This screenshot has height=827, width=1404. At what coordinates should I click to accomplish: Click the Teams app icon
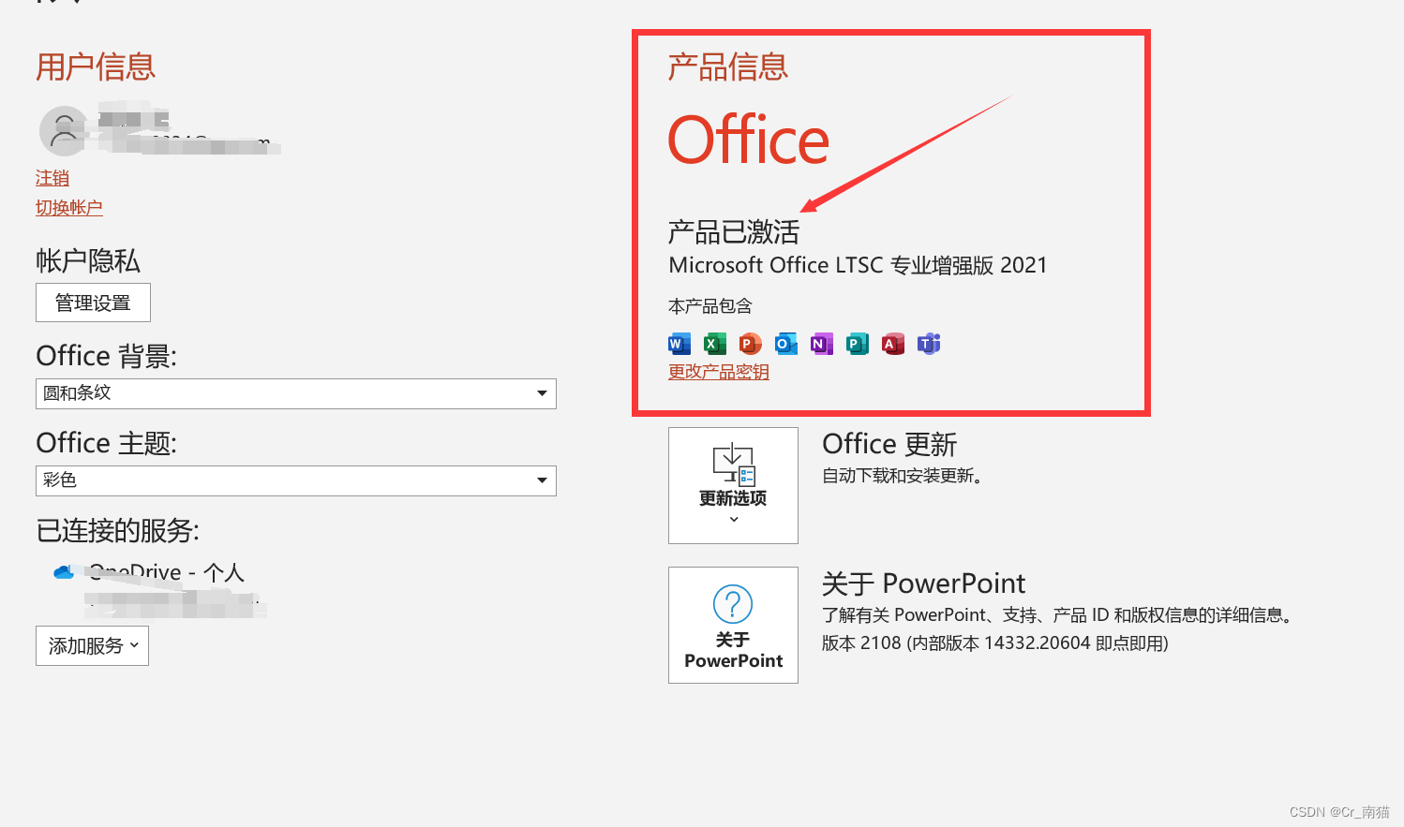[929, 344]
